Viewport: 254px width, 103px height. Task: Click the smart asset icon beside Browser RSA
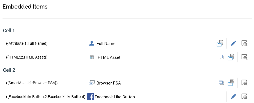(92, 83)
